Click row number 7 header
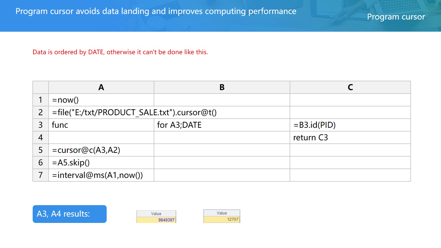441x248 pixels. tap(41, 175)
